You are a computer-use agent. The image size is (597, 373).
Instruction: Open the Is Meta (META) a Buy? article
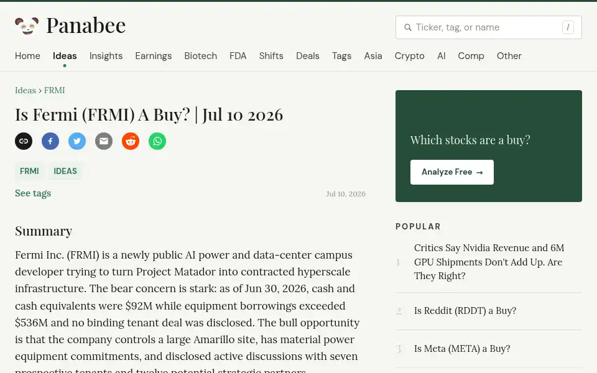pyautogui.click(x=462, y=349)
